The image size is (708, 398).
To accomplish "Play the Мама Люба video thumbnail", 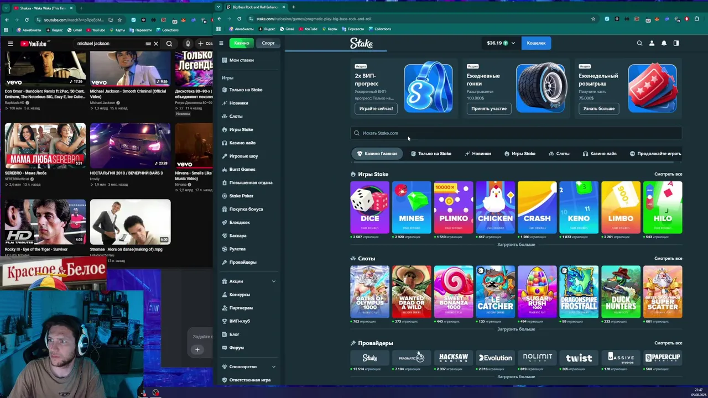I will click(45, 145).
